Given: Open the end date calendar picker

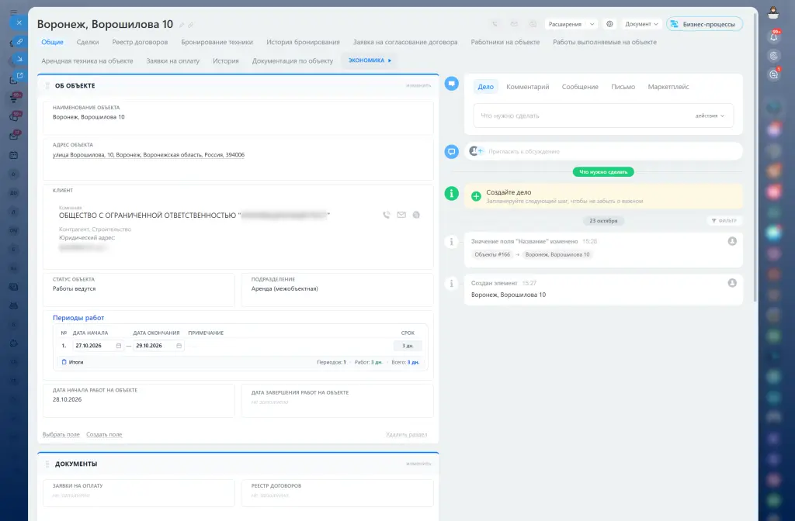Looking at the screenshot, I should [179, 346].
